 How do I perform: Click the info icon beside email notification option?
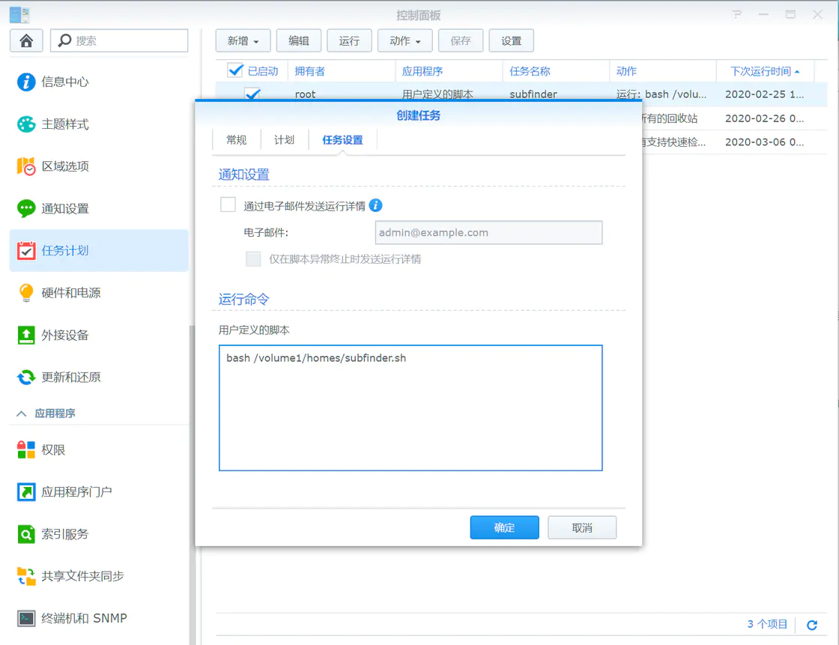point(375,205)
